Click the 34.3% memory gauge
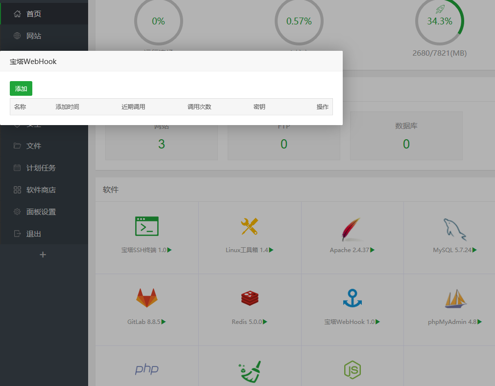This screenshot has width=495, height=386. (x=440, y=21)
